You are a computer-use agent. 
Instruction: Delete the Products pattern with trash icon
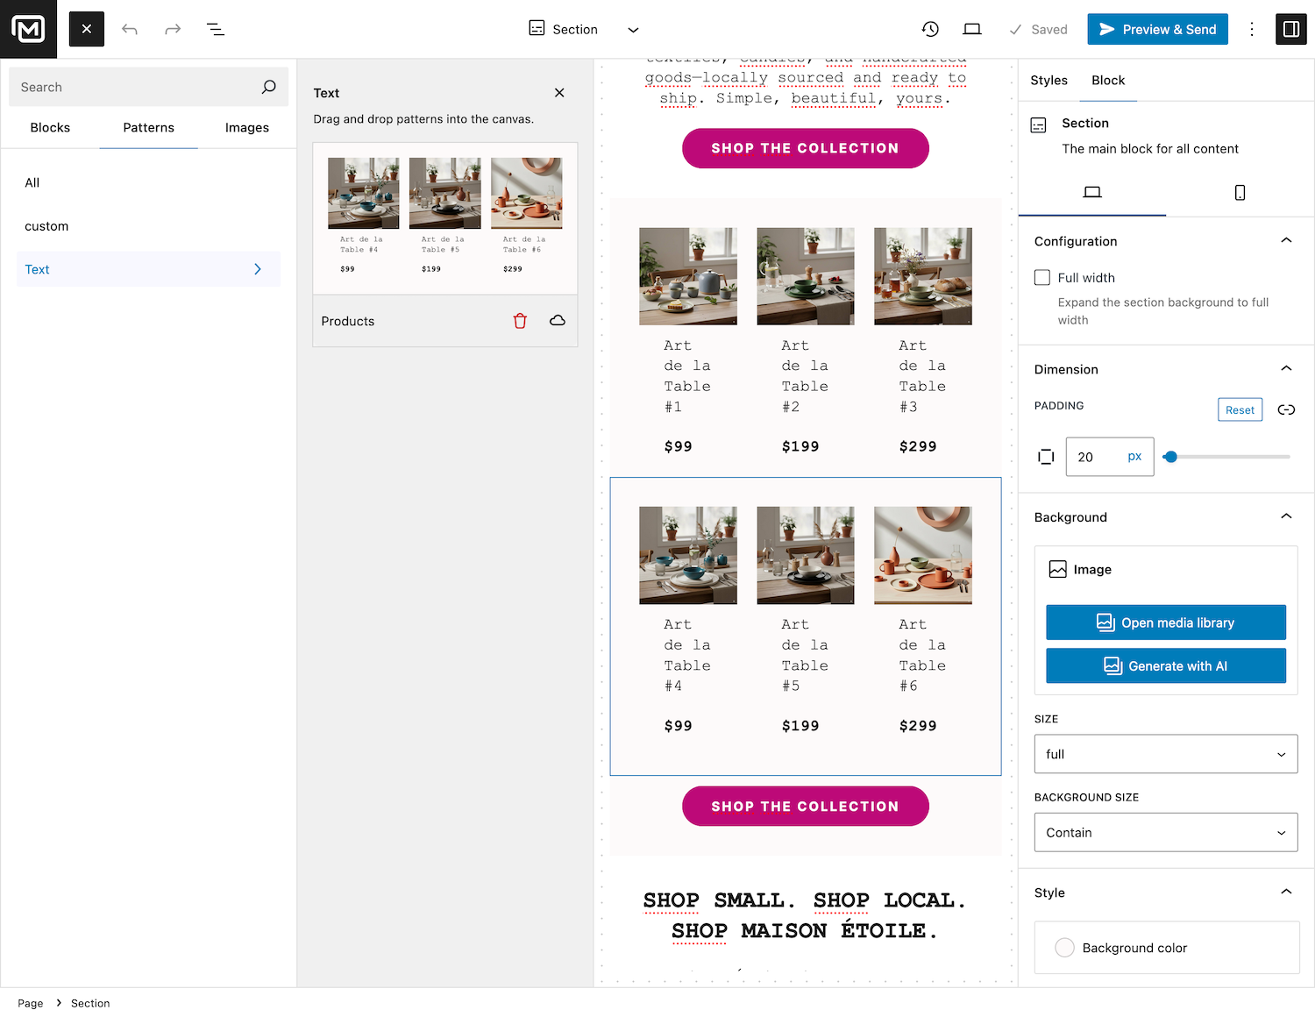click(x=520, y=321)
